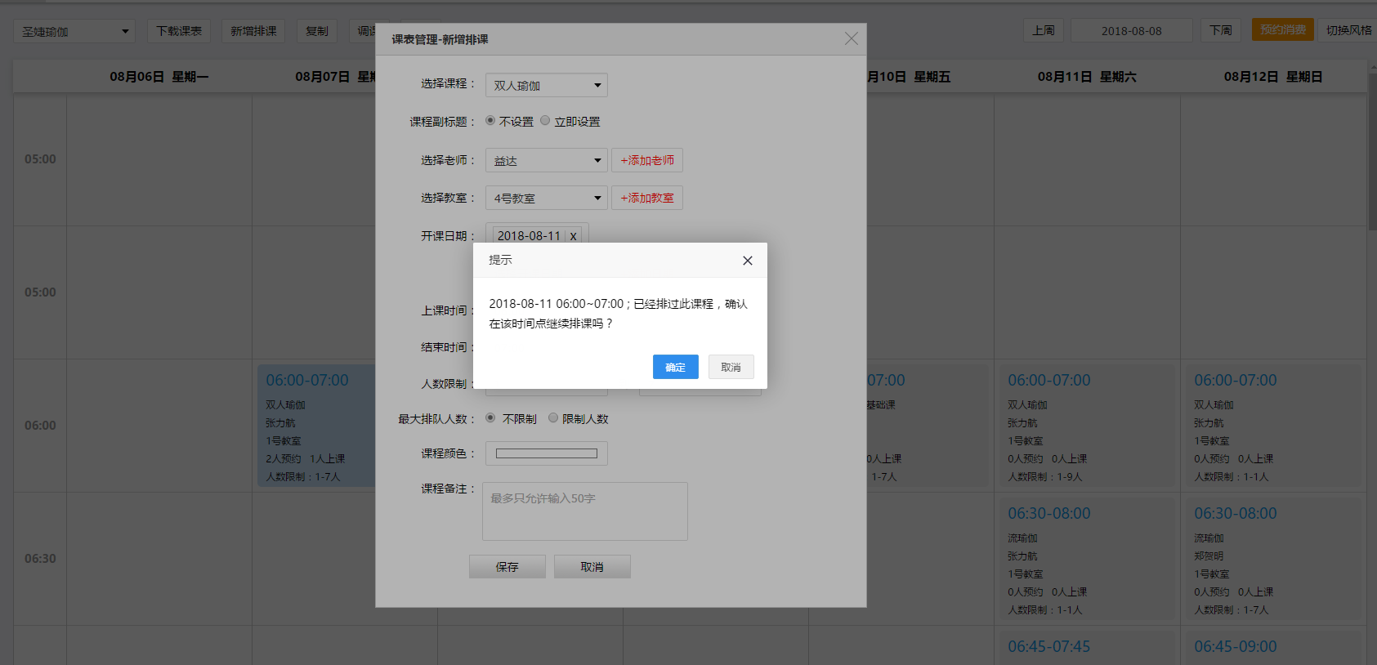Viewport: 1377px width, 665px height.
Task: Click the +添加教室 button
Action: 646,198
